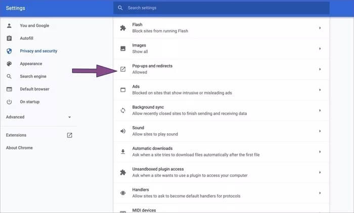Open Flash settings with its right arrow

point(320,28)
